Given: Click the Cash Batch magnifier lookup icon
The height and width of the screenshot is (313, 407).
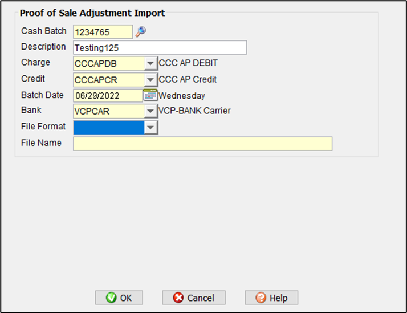Looking at the screenshot, I should tap(140, 31).
